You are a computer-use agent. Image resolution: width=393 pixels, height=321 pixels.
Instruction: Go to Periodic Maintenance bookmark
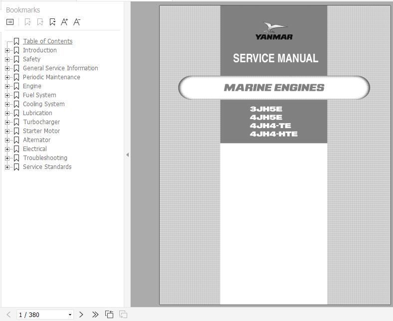[51, 77]
